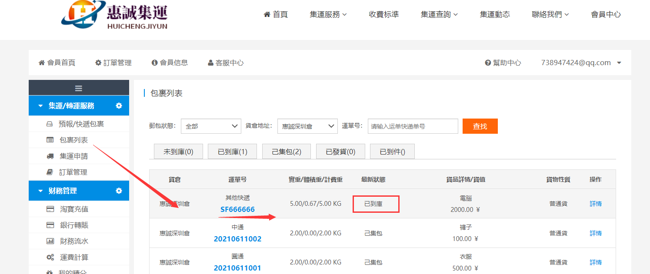The width and height of the screenshot is (650, 274).
Task: Click the gears icon beside 運費計算
Action: tap(50, 257)
